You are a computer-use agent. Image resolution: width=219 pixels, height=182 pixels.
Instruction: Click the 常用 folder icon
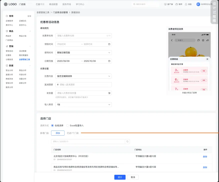7,16
